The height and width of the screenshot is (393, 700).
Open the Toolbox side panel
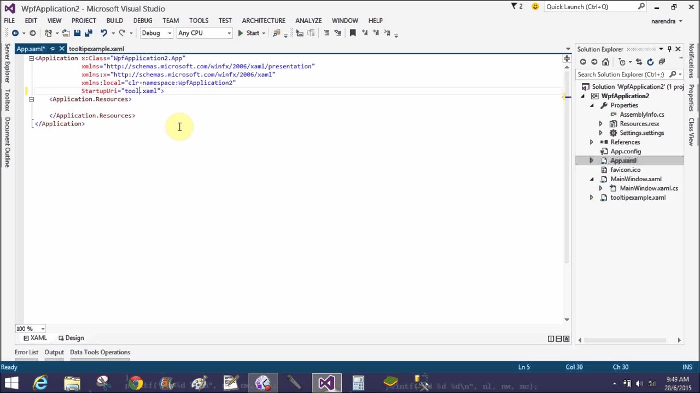pos(8,100)
